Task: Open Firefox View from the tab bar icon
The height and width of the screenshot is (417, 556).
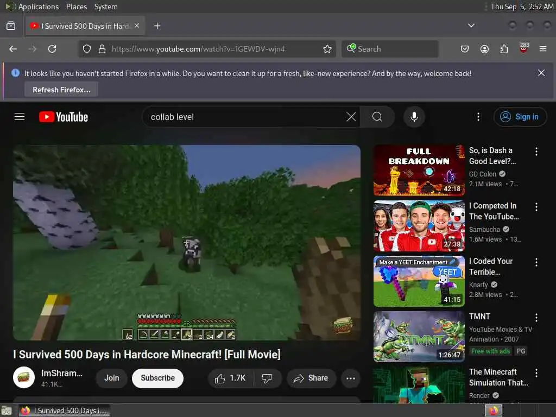Action: point(11,26)
